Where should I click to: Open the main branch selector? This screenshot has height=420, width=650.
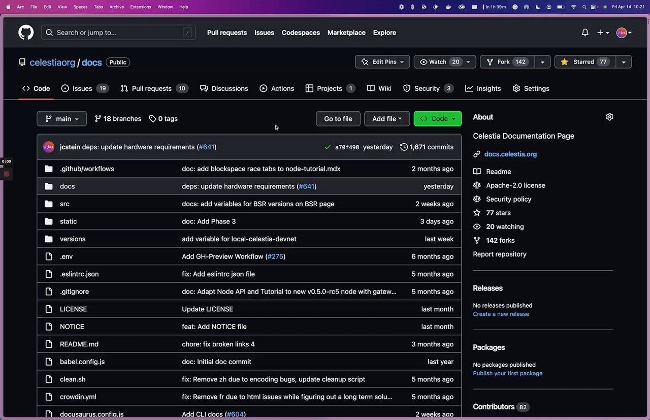coord(62,119)
